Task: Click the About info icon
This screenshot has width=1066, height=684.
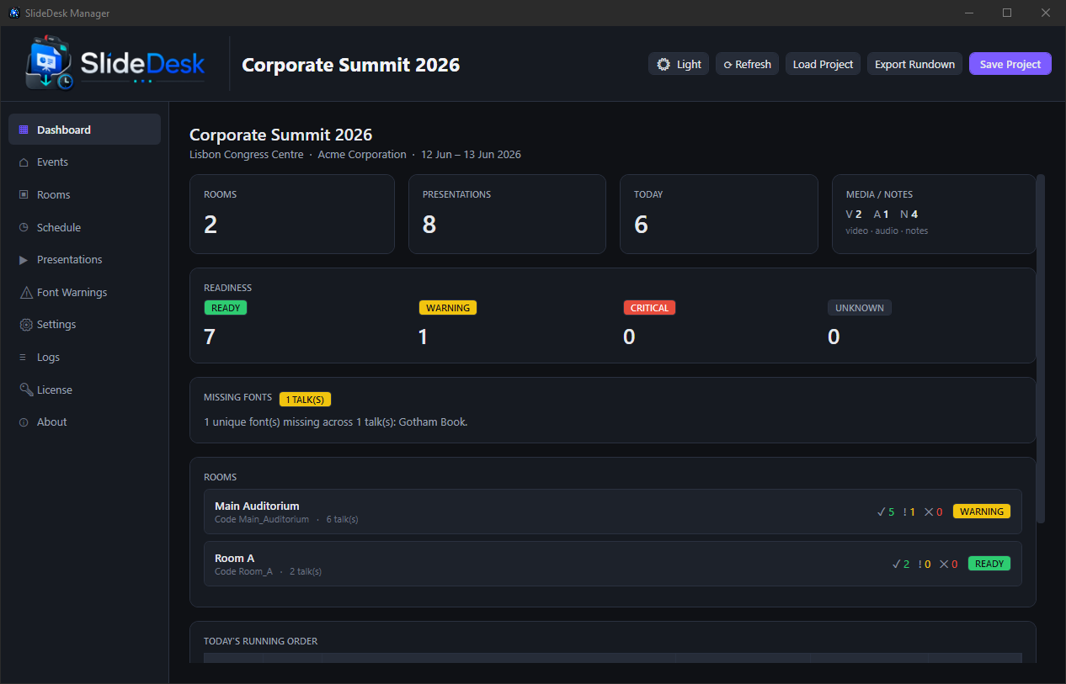Action: point(24,422)
